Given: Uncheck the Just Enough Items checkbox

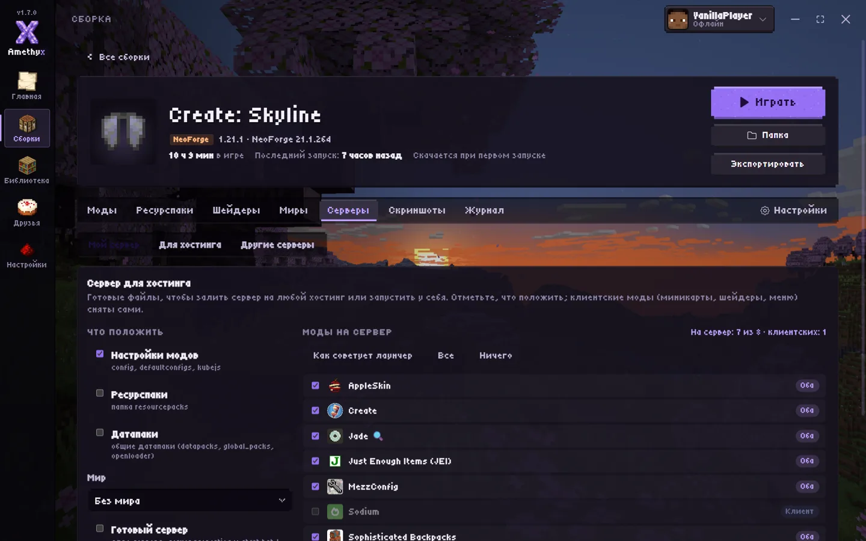Looking at the screenshot, I should pos(315,461).
